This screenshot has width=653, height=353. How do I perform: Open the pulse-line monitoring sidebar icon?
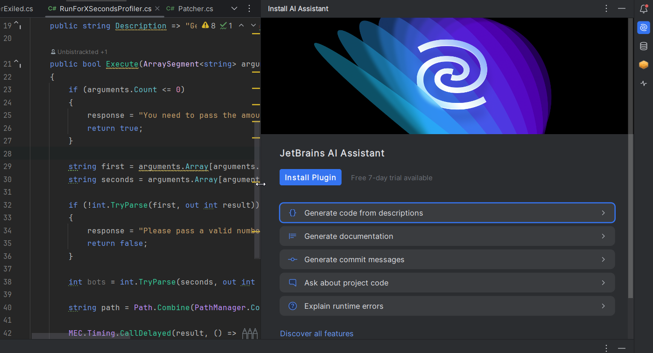click(644, 83)
